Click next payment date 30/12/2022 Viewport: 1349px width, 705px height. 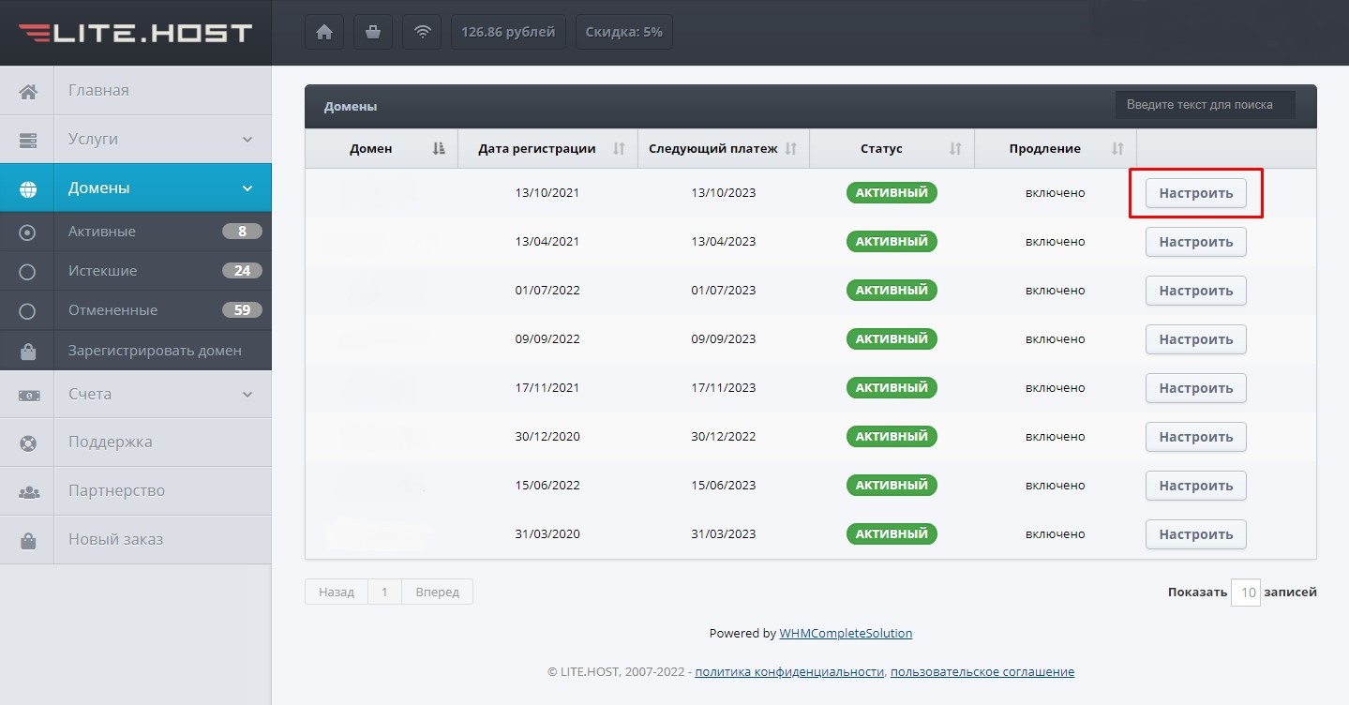(x=723, y=437)
